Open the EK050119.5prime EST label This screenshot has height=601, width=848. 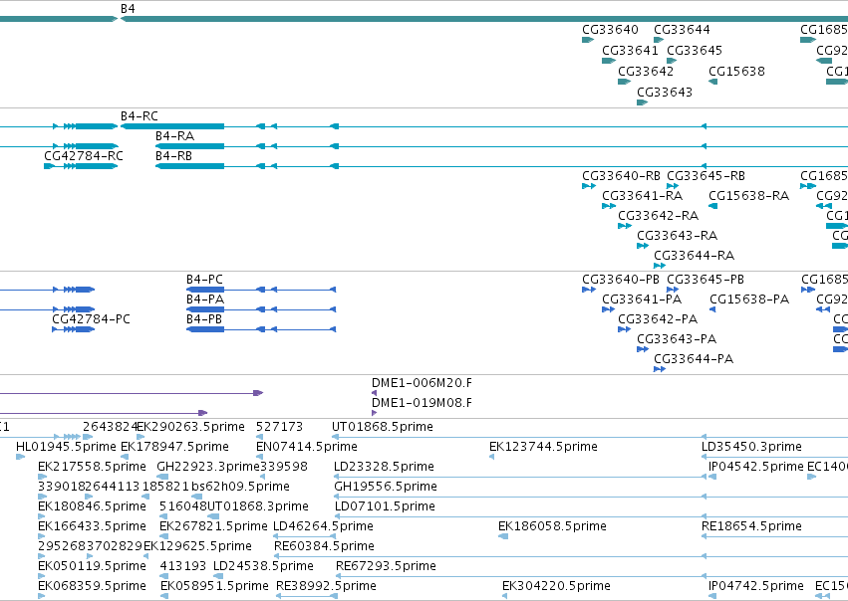click(92, 566)
